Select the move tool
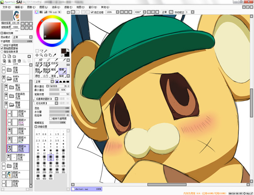The width and height of the screenshot is (254, 195). (x=37, y=55)
